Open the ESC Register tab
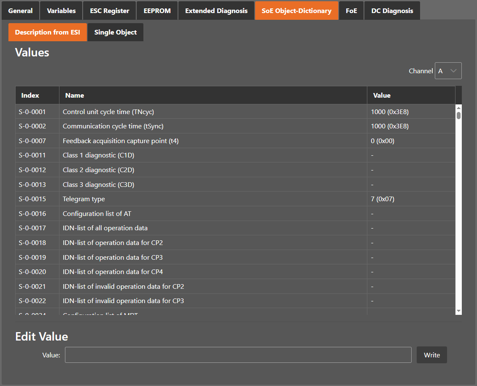 click(x=110, y=11)
